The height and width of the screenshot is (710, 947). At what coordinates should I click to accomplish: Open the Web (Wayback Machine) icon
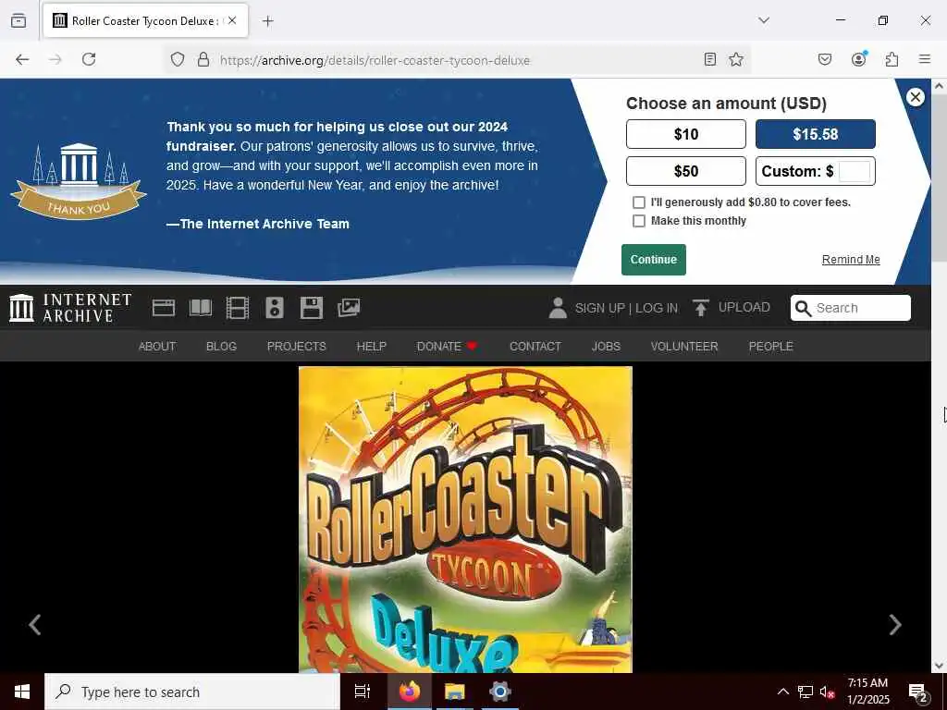[x=163, y=308]
